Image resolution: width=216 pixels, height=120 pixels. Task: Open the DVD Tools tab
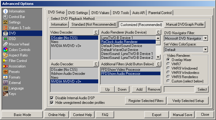121,13
